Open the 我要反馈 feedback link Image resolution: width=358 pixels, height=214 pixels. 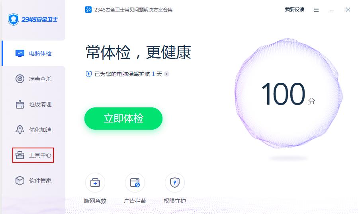click(x=295, y=10)
